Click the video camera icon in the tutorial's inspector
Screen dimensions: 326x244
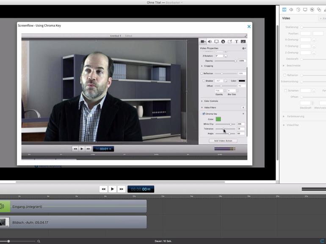203,41
